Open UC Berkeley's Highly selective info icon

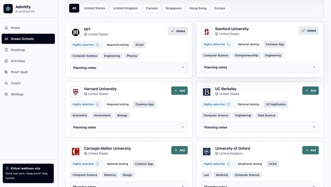point(228,104)
